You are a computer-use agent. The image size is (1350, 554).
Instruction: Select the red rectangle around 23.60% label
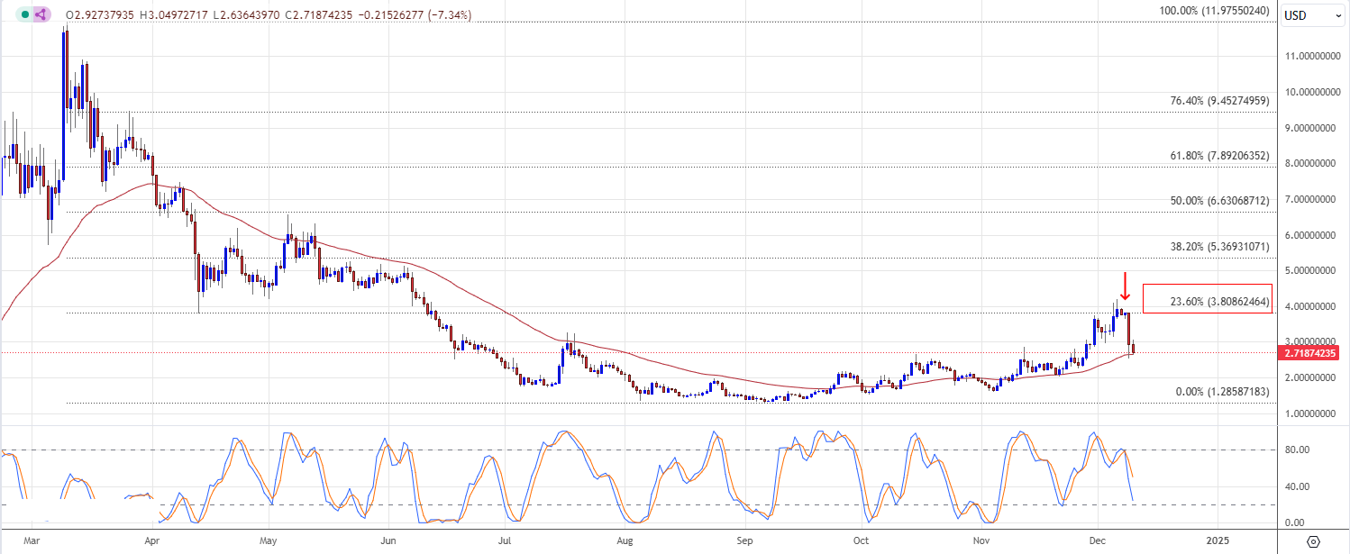tap(1208, 298)
